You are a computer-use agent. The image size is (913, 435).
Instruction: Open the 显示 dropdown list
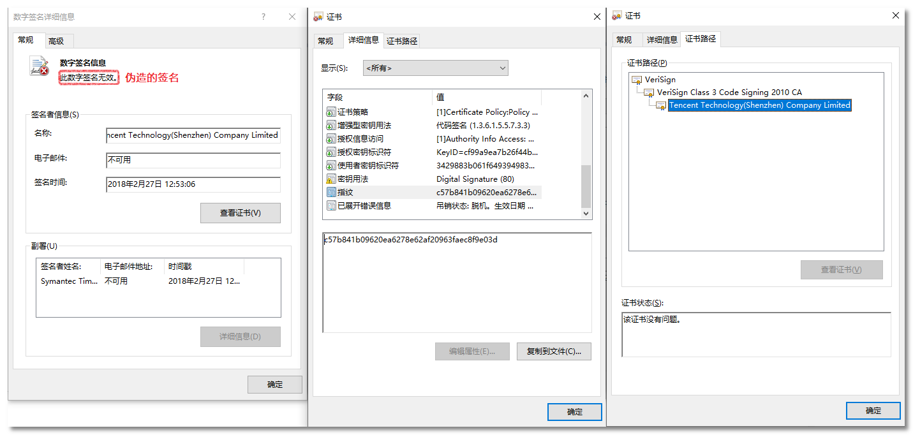point(436,68)
